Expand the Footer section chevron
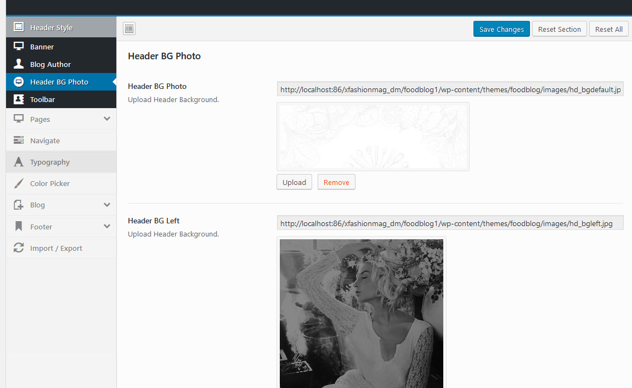This screenshot has width=632, height=388. point(107,226)
